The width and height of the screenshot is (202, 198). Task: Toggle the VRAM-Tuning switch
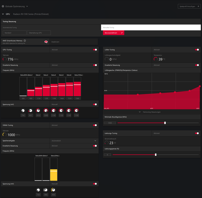coord(95,125)
